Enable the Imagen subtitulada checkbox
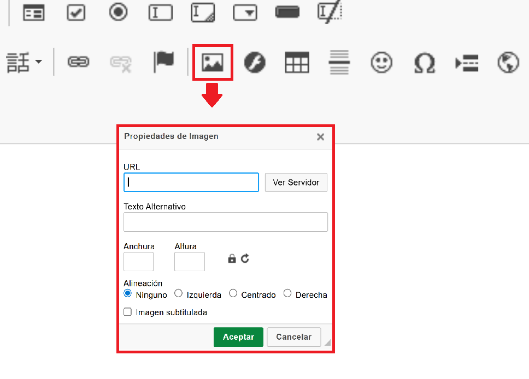 (127, 312)
